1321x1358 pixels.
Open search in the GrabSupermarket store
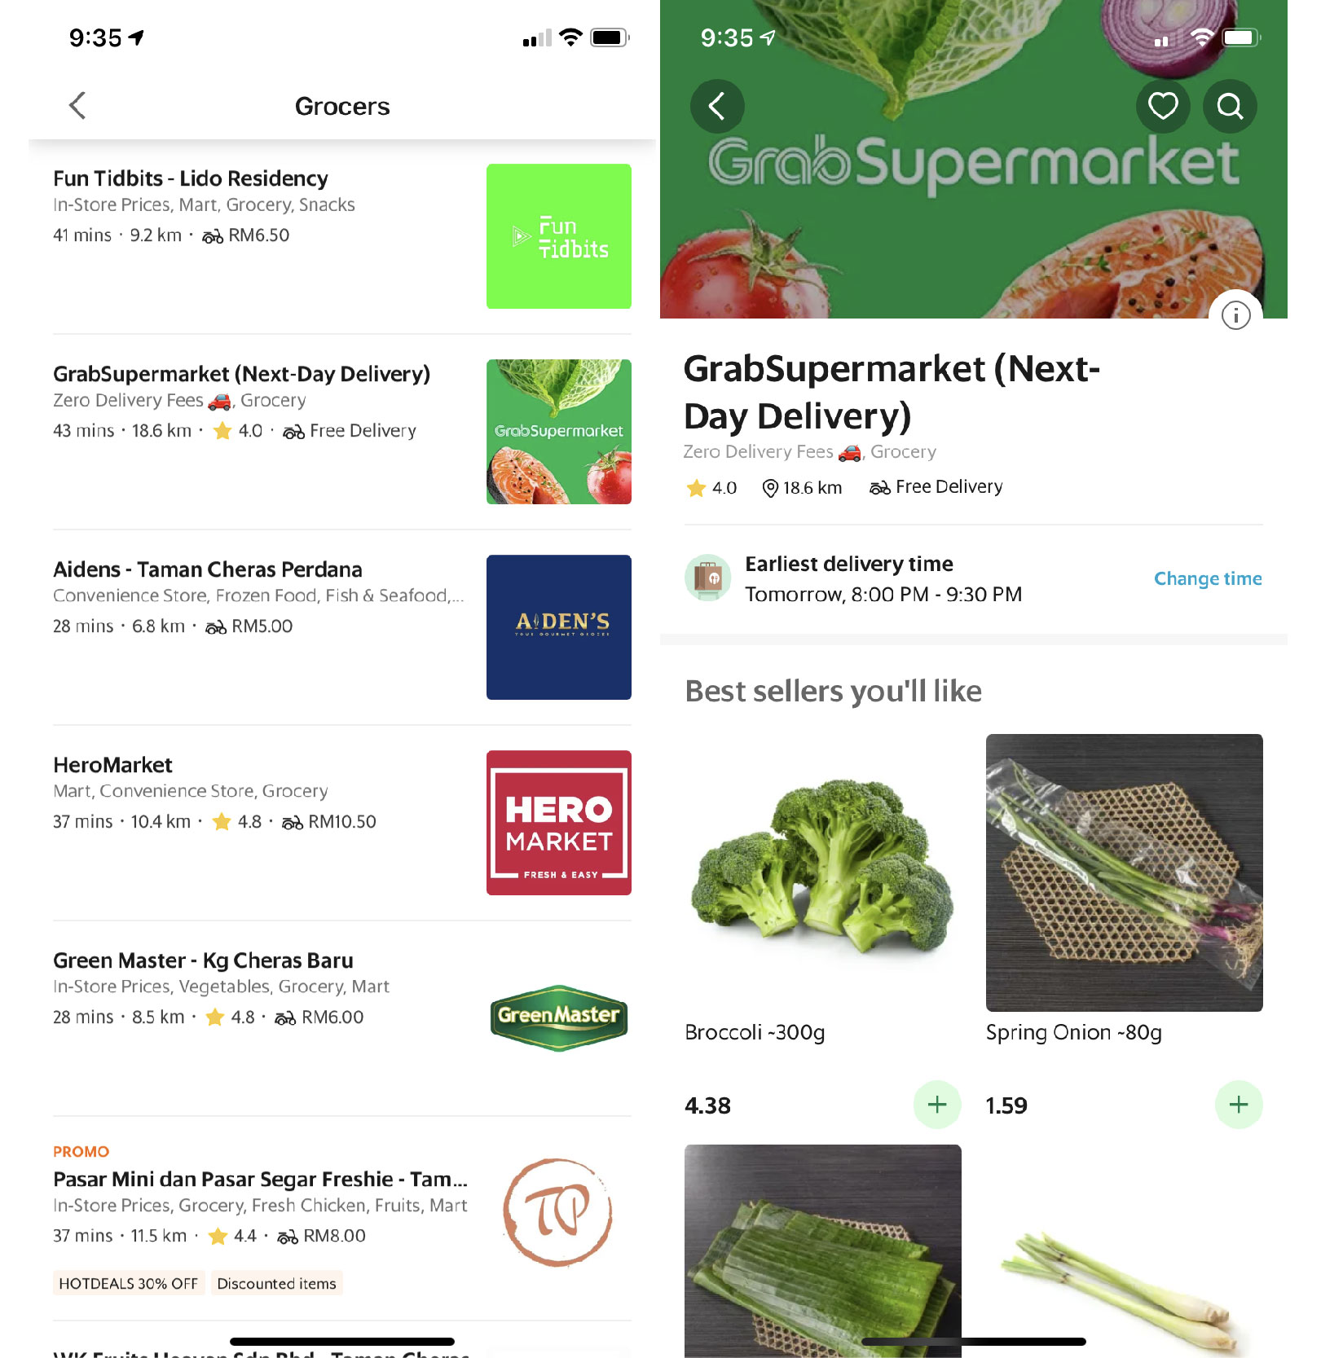coord(1230,106)
